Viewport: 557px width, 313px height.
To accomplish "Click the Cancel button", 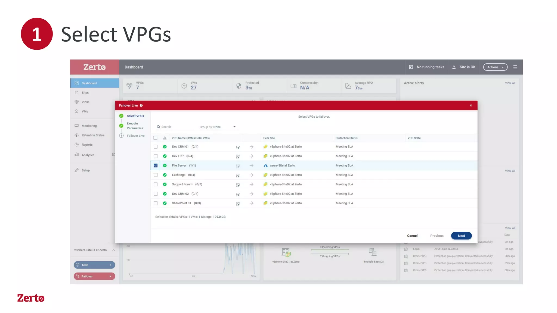I will [x=412, y=236].
